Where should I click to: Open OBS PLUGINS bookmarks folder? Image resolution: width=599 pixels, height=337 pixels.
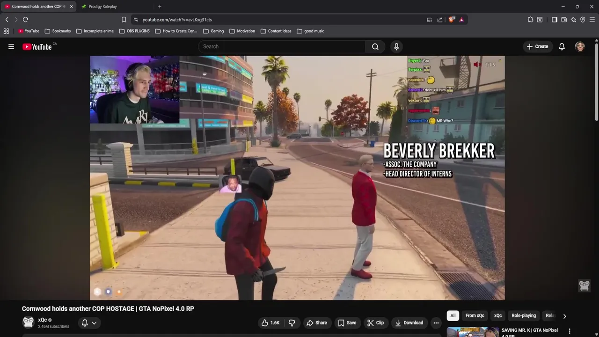coord(134,31)
